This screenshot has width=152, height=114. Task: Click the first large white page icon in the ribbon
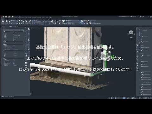pyautogui.click(x=3, y=21)
